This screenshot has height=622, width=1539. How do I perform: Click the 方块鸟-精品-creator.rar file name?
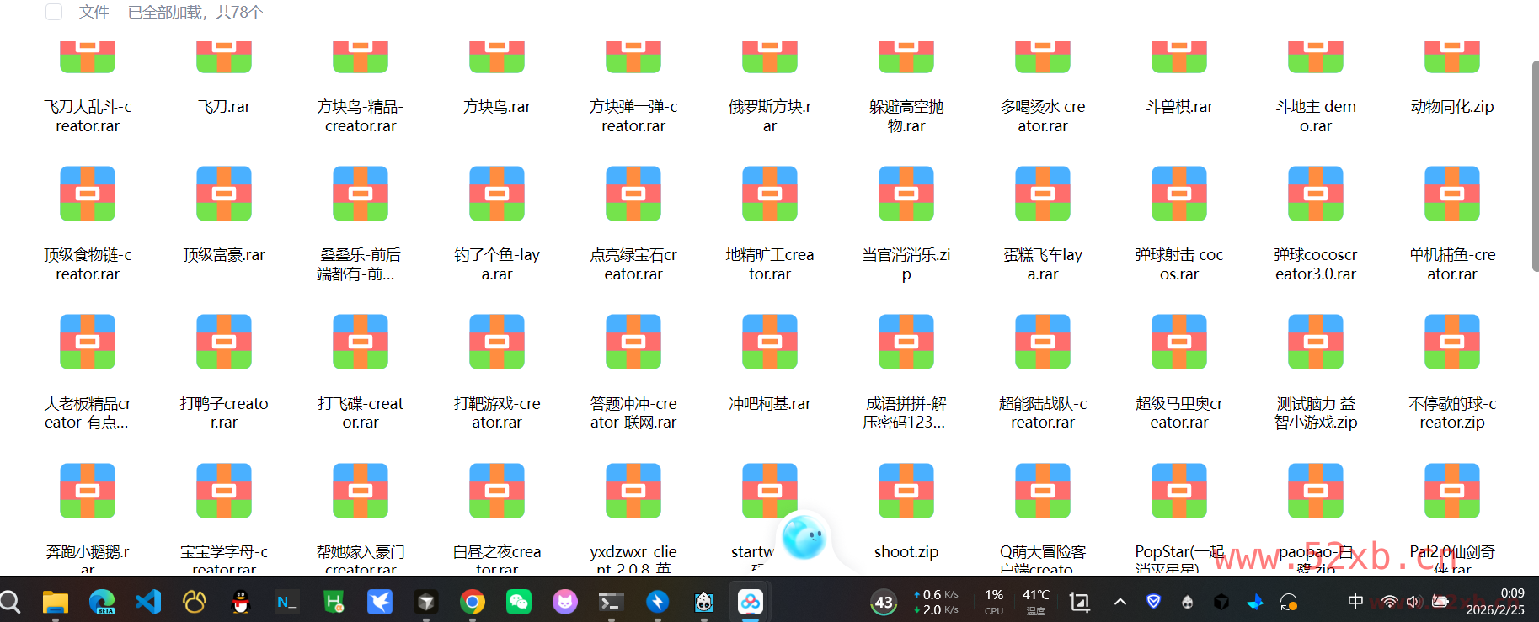pyautogui.click(x=361, y=116)
